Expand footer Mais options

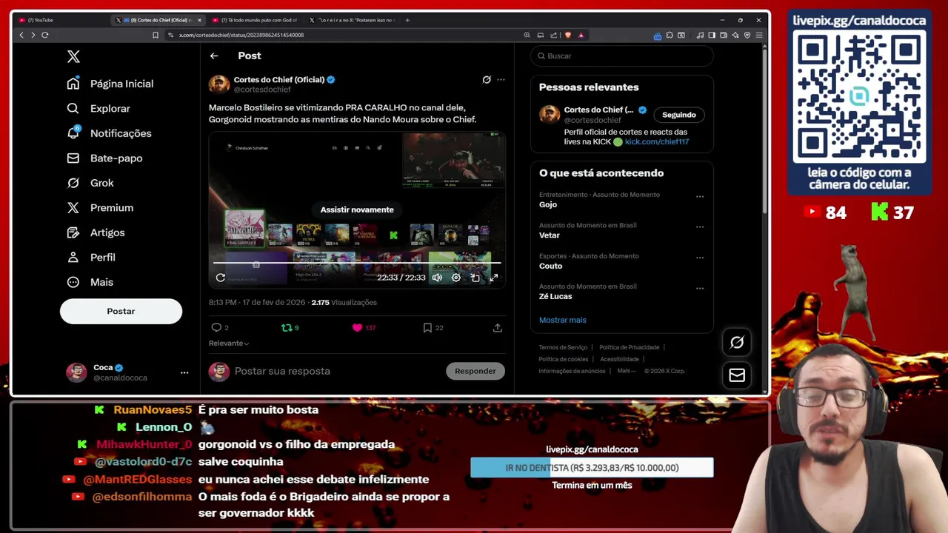click(627, 371)
